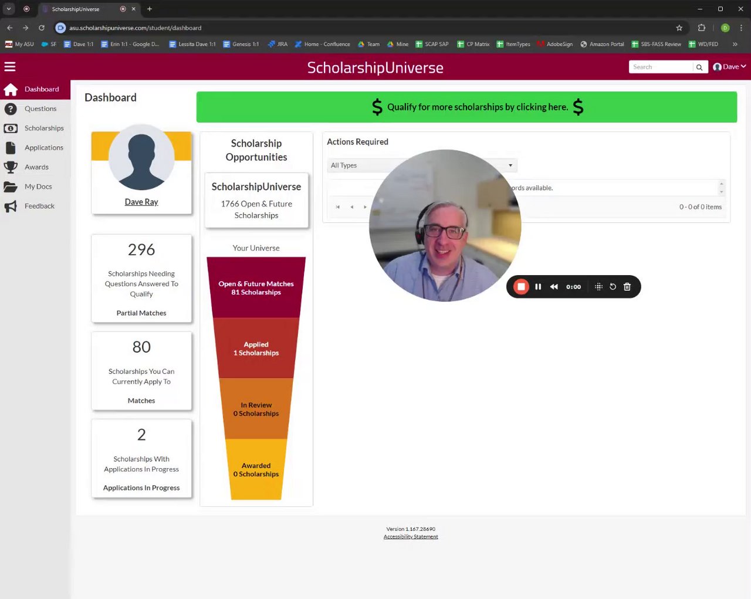The image size is (751, 599).
Task: Open the 1766 Open & Future Scholarships card
Action: tap(256, 200)
